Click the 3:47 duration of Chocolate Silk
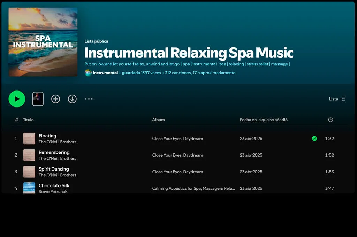The width and height of the screenshot is (357, 237). pyautogui.click(x=329, y=188)
